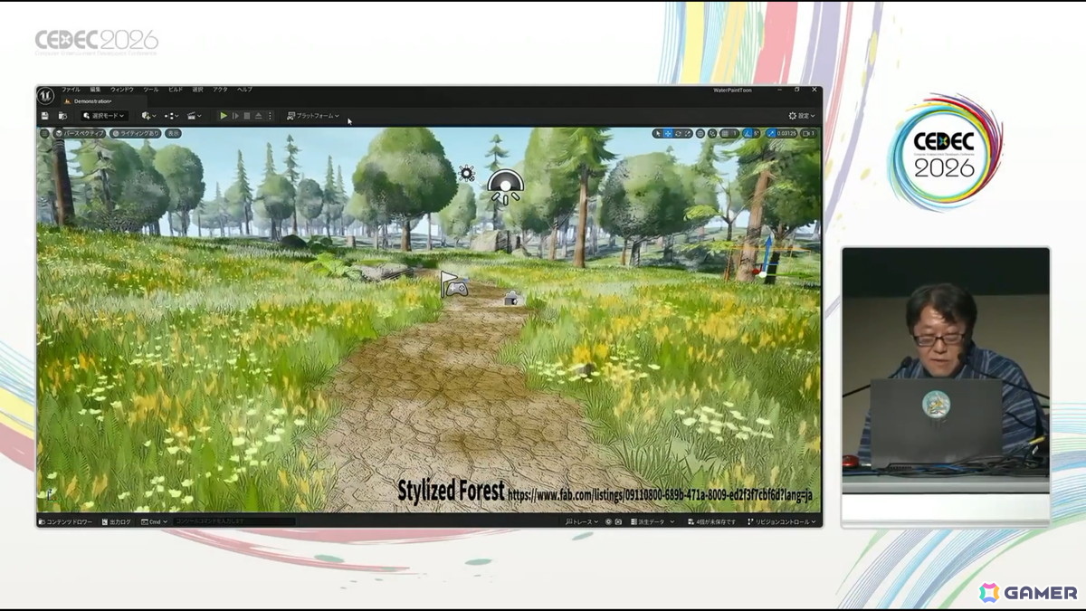Screen dimensions: 1086x611
Task: Open the Blueprints dropdown in toolbar
Action: click(x=172, y=116)
